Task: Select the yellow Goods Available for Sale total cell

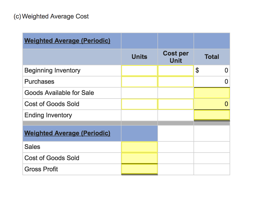Action: (x=212, y=93)
